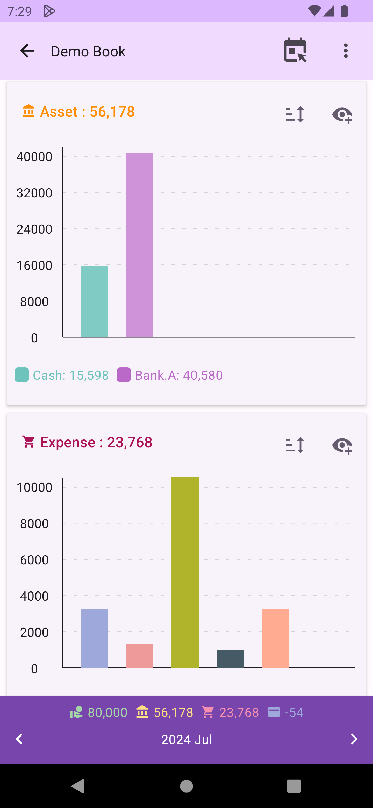Select the credit card -54 footer total

(285, 712)
